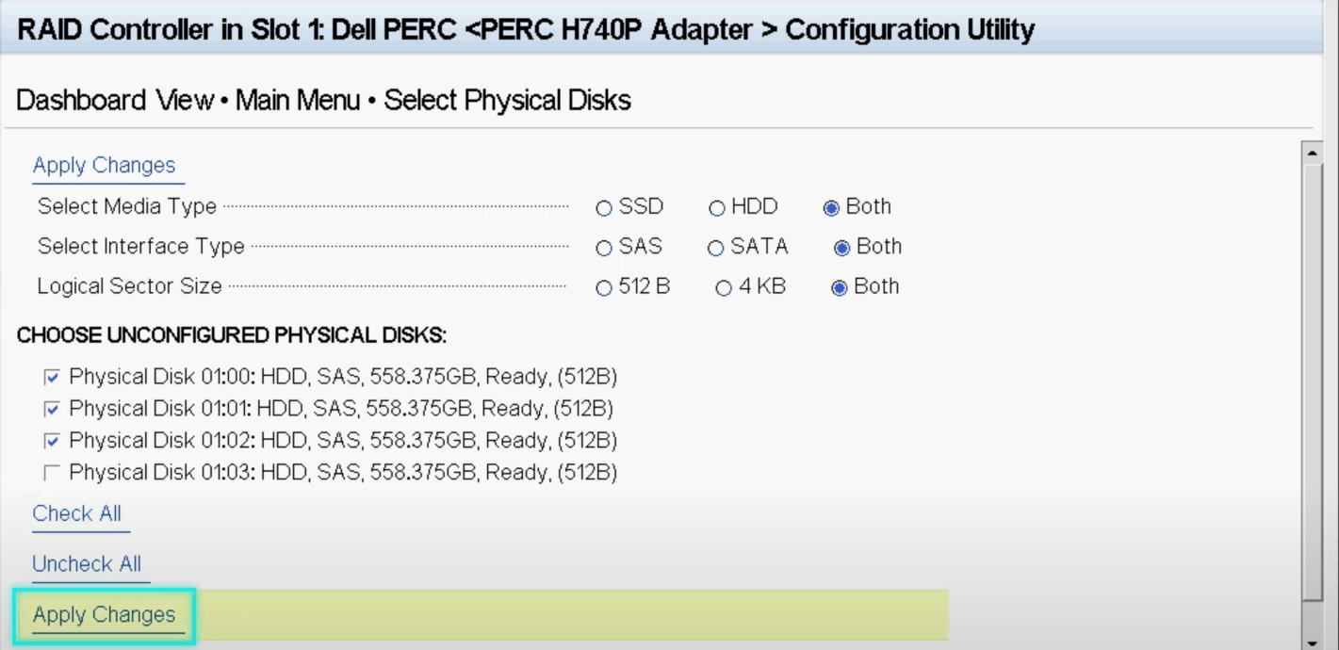Enable Physical Disk 01:03 checkbox
Screen dimensions: 1339x650
pyautogui.click(x=52, y=473)
